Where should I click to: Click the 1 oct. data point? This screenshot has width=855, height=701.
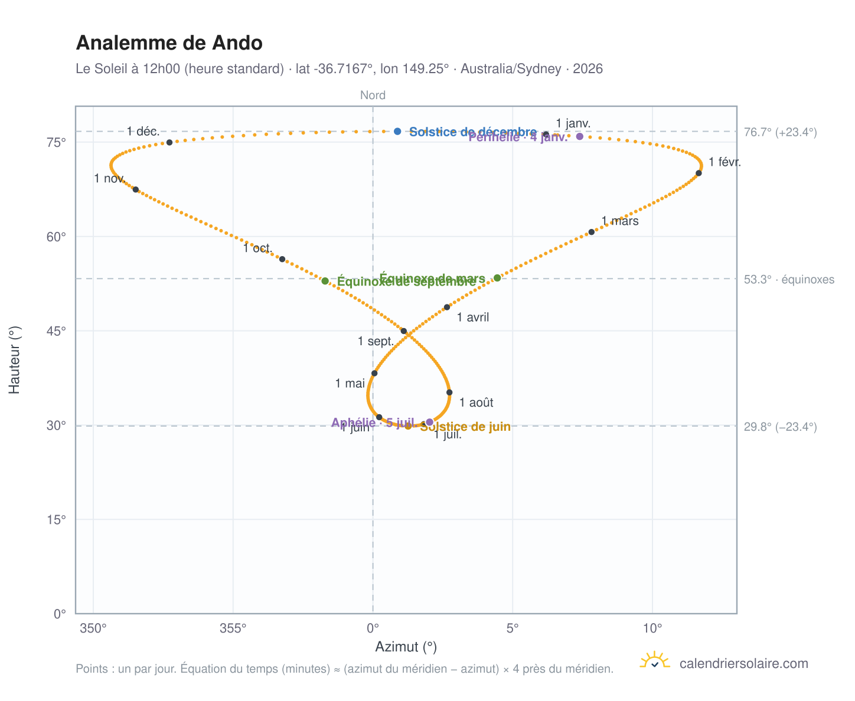tap(282, 259)
